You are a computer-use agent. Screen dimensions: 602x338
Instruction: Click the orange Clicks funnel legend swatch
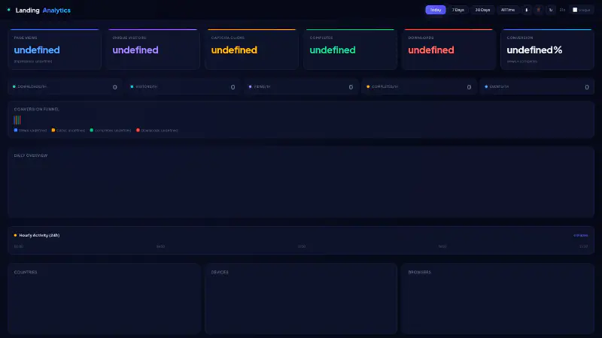(53, 130)
